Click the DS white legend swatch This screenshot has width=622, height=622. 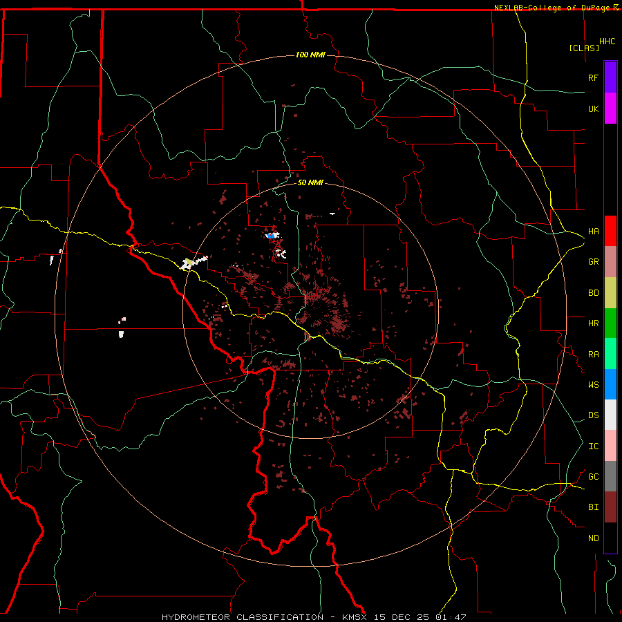click(x=610, y=415)
